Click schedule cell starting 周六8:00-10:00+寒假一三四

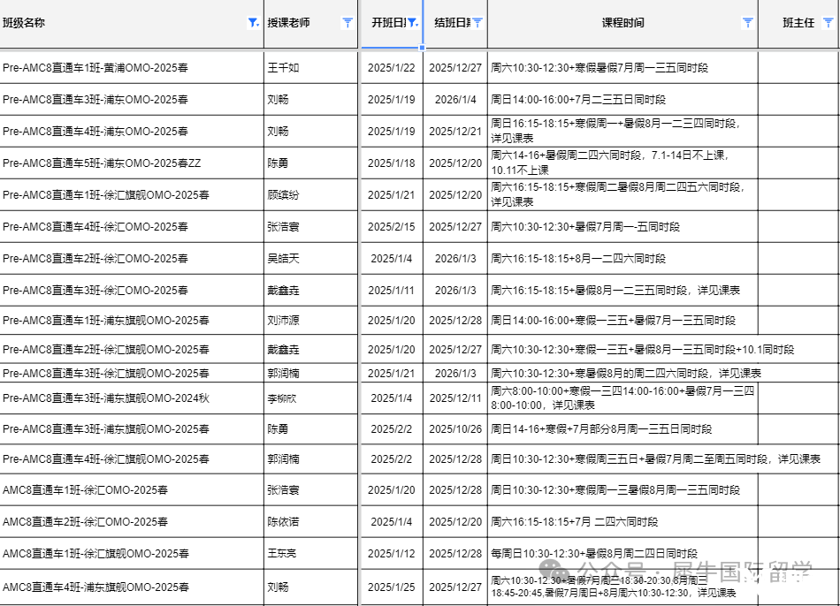622,398
